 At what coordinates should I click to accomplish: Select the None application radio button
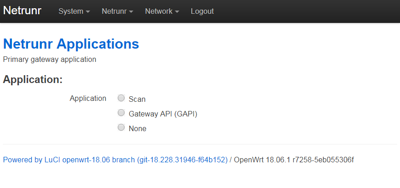click(121, 127)
